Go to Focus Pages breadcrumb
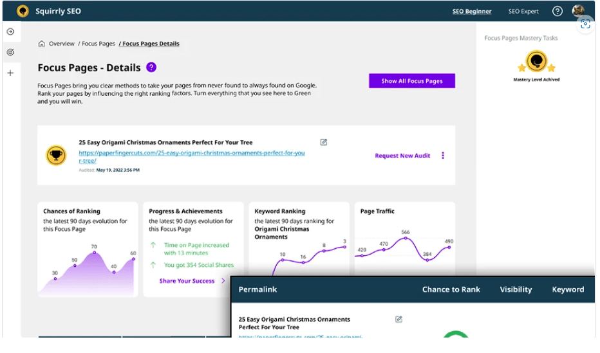 tap(98, 44)
